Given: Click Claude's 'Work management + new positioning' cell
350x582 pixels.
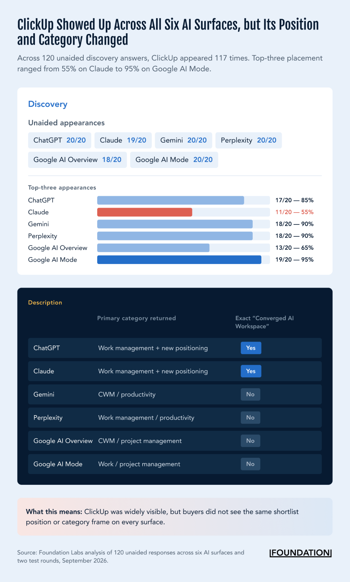Looking at the screenshot, I should point(153,372).
